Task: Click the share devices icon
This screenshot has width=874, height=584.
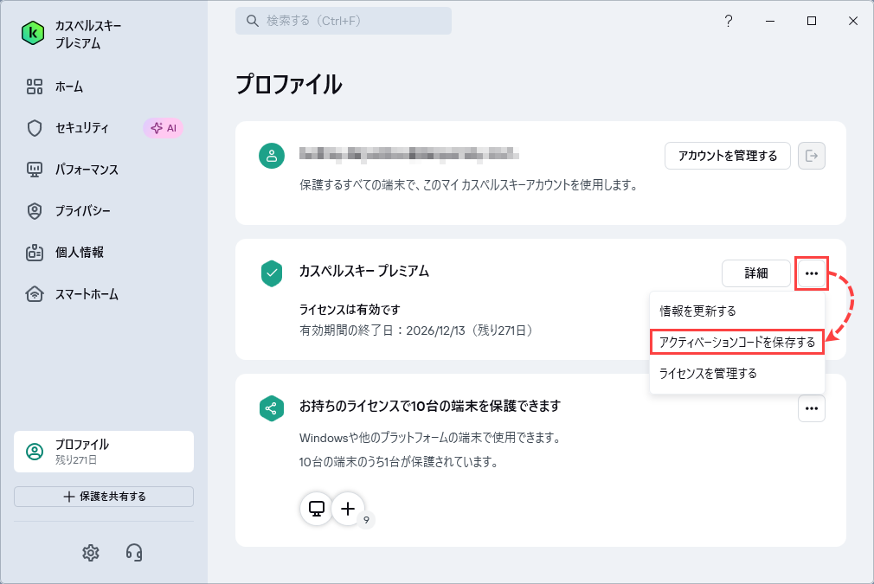Action: pyautogui.click(x=272, y=408)
